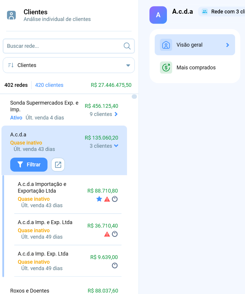Image resolution: width=245 pixels, height=294 pixels.
Task: Open the Visão geral menu item
Action: point(195,45)
